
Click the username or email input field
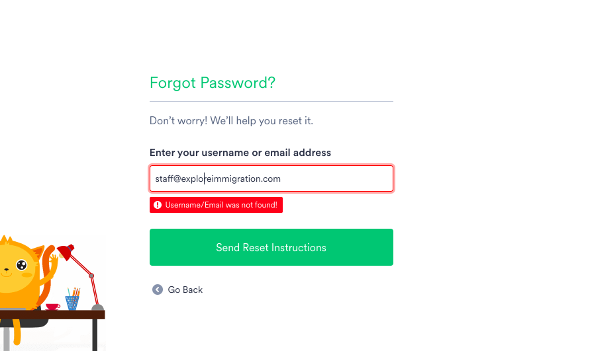[x=271, y=178]
